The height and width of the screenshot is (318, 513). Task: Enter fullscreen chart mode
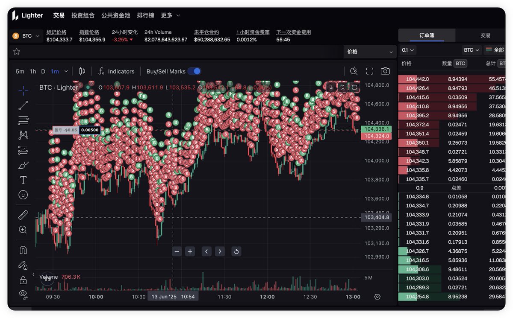tap(370, 71)
